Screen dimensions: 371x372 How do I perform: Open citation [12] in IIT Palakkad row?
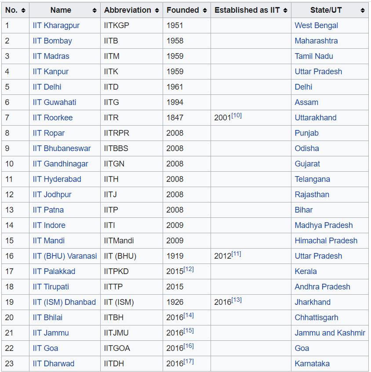coord(189,269)
